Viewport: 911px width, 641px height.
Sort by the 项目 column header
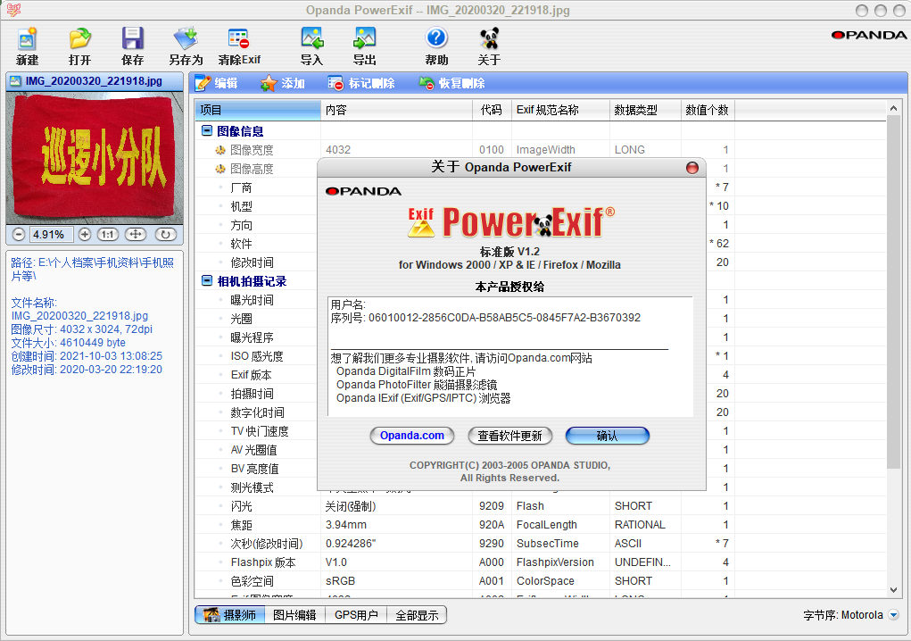[x=258, y=110]
